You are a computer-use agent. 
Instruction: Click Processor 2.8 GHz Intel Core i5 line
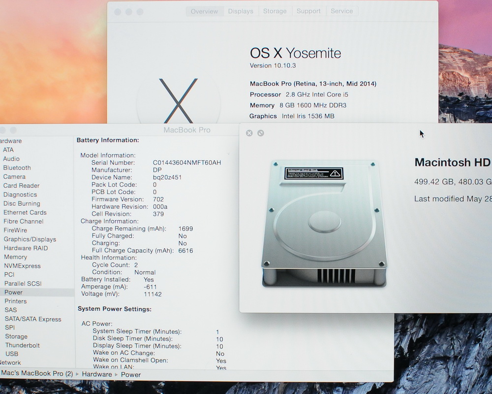point(299,95)
